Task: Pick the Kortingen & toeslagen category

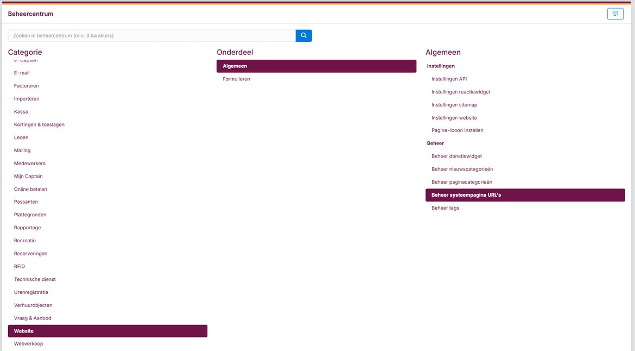Action: point(39,124)
